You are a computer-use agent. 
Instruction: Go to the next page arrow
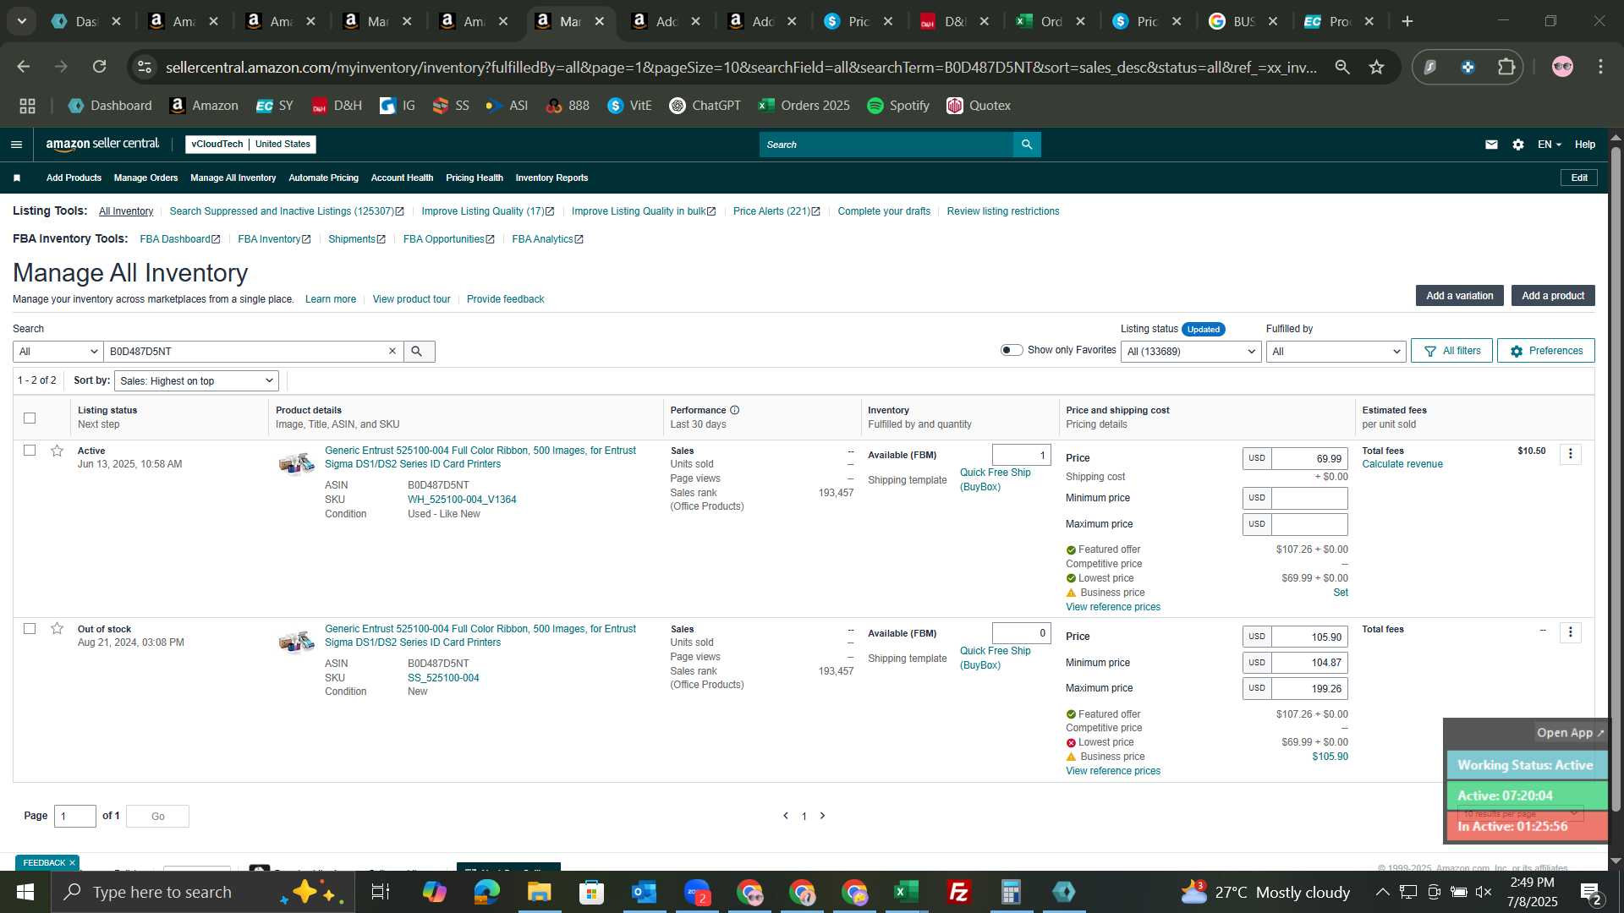pos(822,816)
